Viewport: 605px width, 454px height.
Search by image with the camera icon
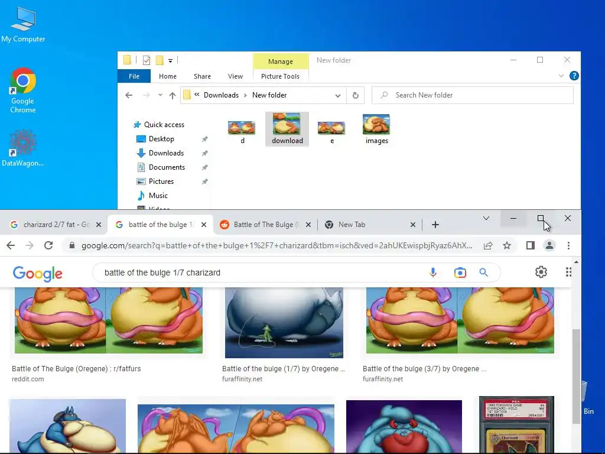pos(460,273)
